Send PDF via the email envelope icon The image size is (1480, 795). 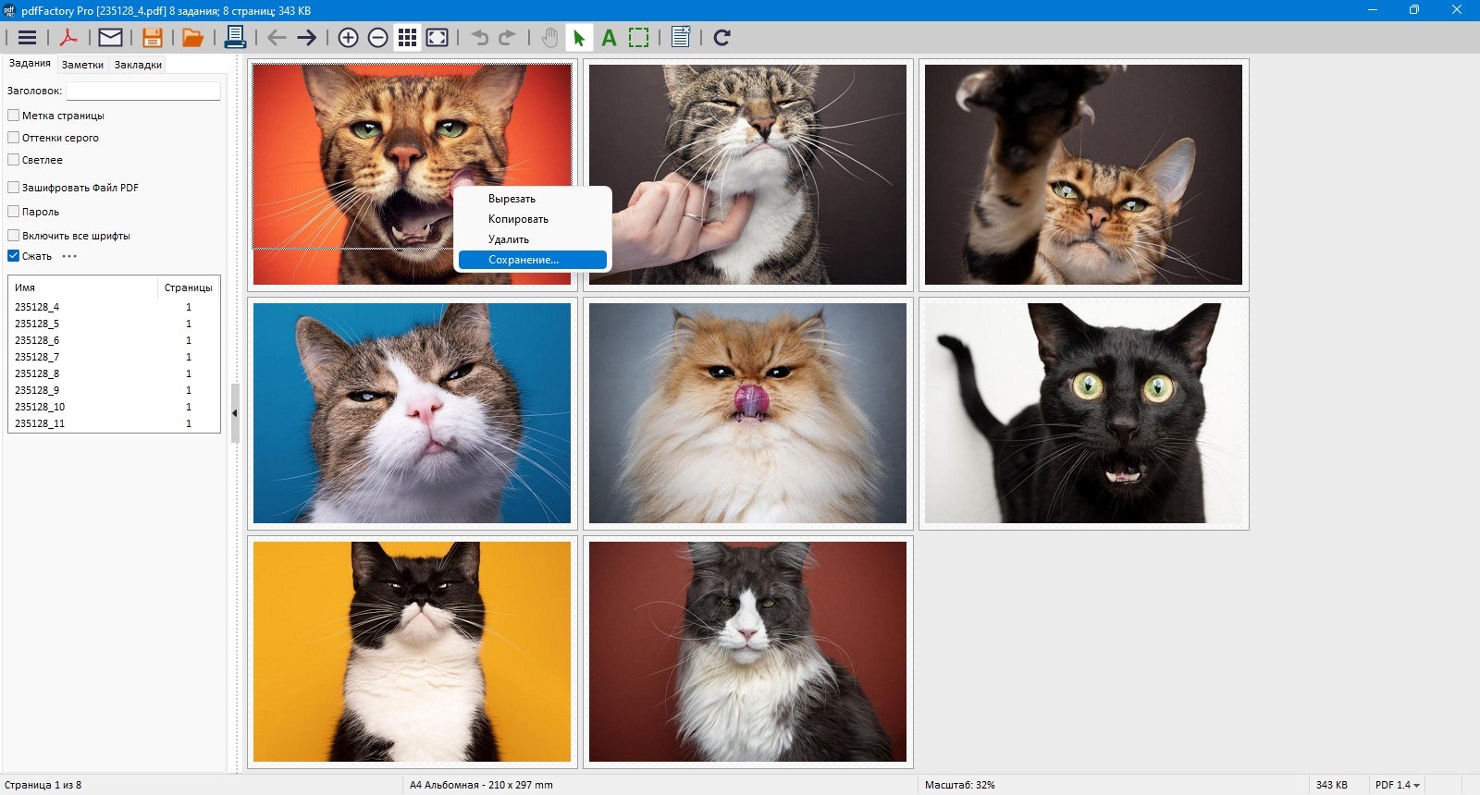coord(110,38)
